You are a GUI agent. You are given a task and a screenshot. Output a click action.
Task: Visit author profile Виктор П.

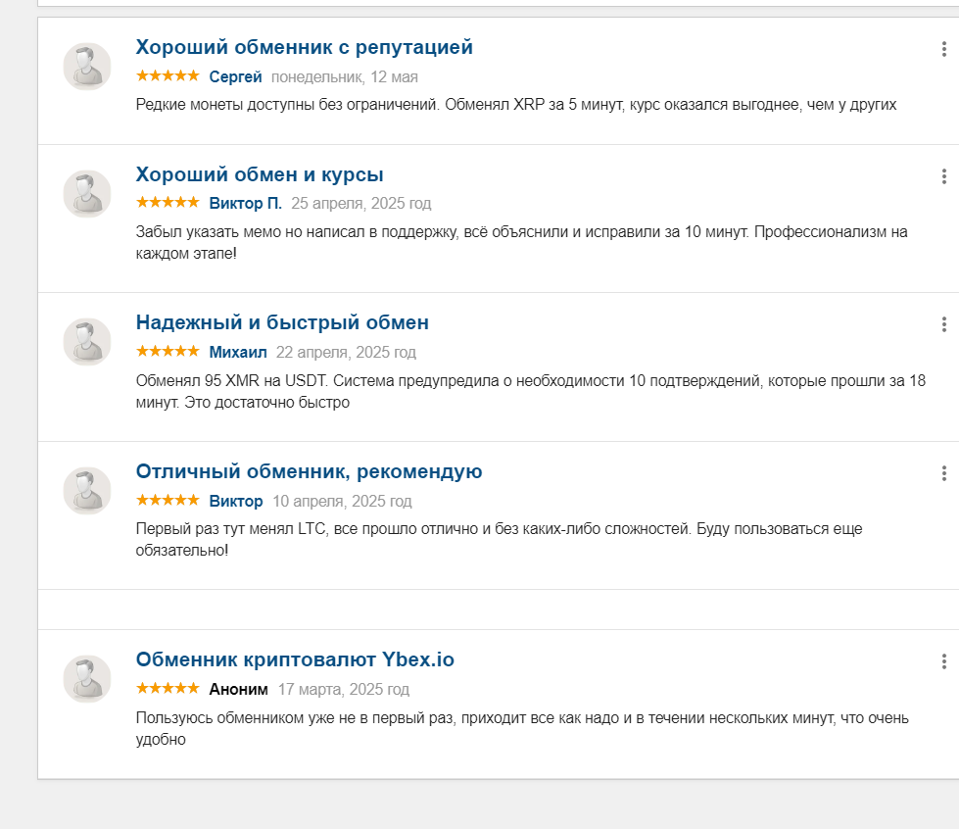coord(245,203)
